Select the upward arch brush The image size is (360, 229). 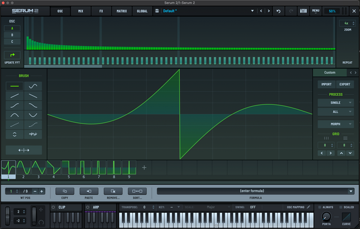coord(14,115)
